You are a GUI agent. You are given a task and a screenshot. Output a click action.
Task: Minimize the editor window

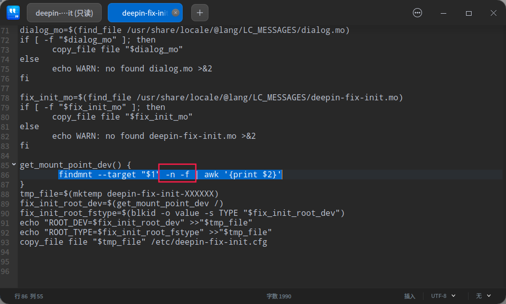tap(443, 13)
